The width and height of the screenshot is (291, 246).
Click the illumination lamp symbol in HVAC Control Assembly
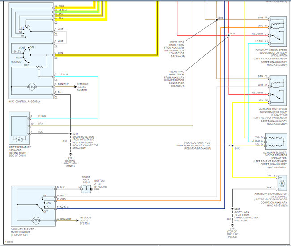pyautogui.click(x=32, y=87)
